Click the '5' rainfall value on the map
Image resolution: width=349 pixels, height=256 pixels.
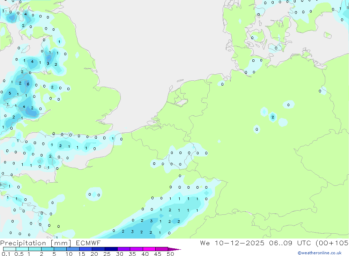pos(10,93)
